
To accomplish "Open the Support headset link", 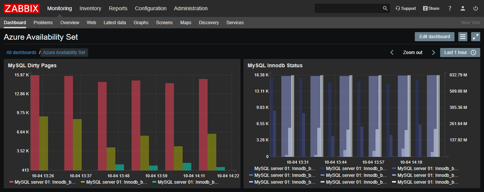I will (x=406, y=8).
